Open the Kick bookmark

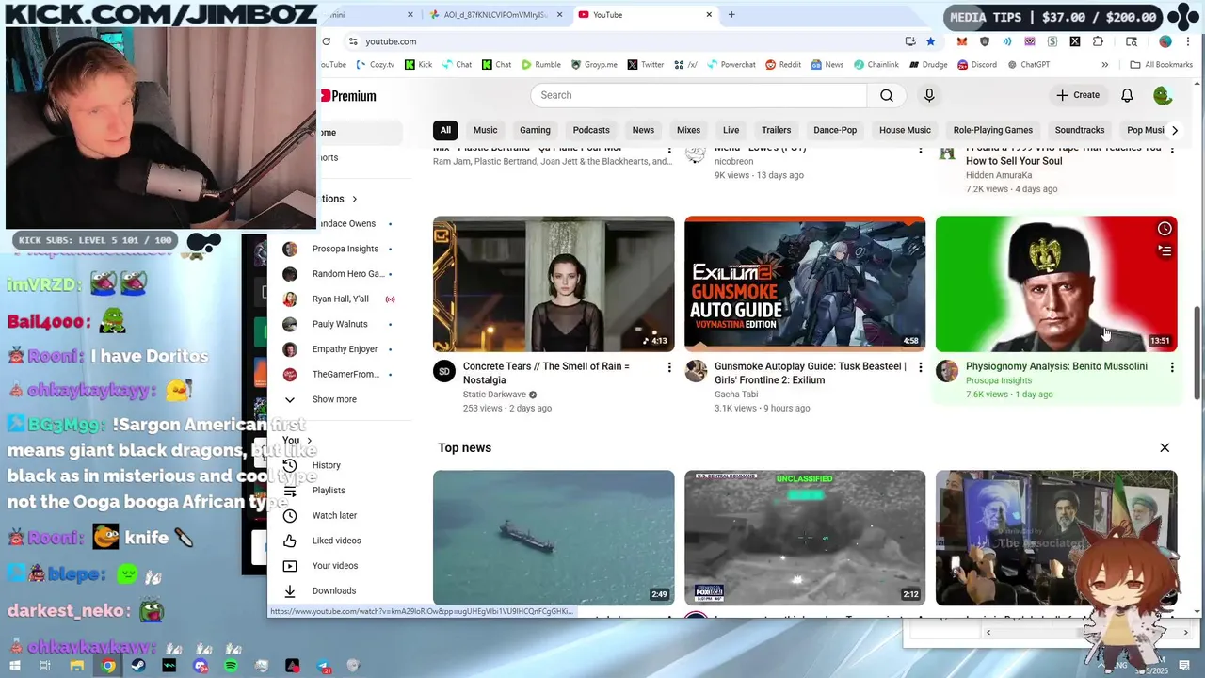pyautogui.click(x=419, y=65)
